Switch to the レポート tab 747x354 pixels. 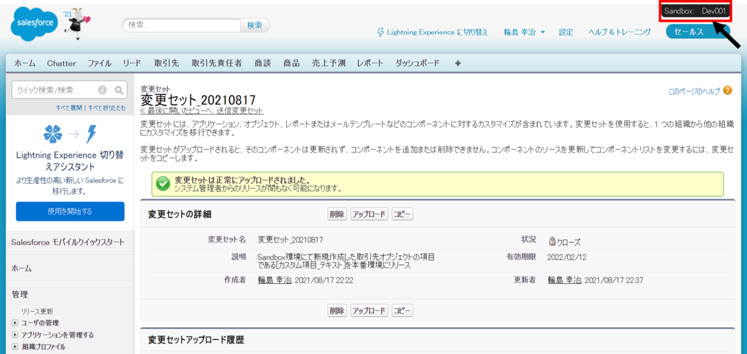pyautogui.click(x=370, y=63)
